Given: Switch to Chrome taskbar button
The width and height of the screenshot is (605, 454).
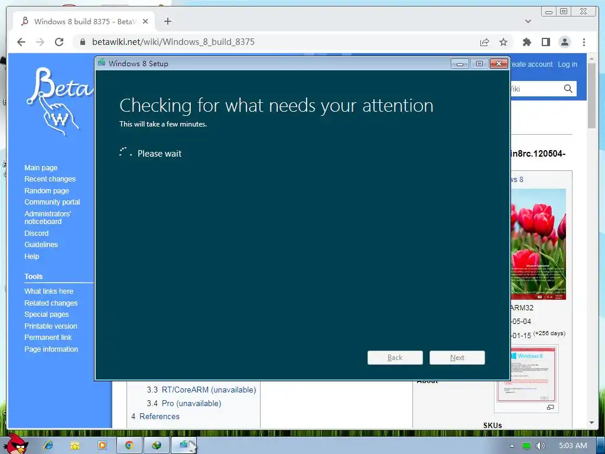Looking at the screenshot, I should tap(129, 446).
